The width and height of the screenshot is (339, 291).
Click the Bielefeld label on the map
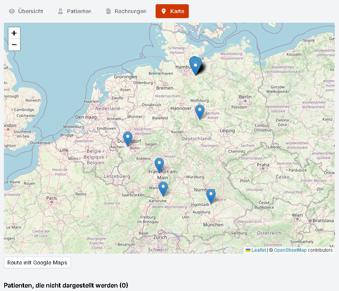point(160,118)
